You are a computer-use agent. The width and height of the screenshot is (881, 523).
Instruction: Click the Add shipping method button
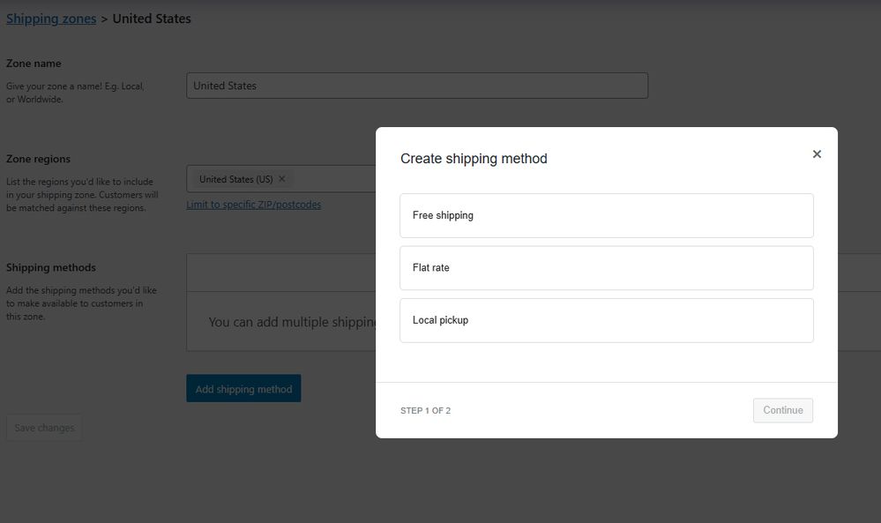pyautogui.click(x=243, y=389)
